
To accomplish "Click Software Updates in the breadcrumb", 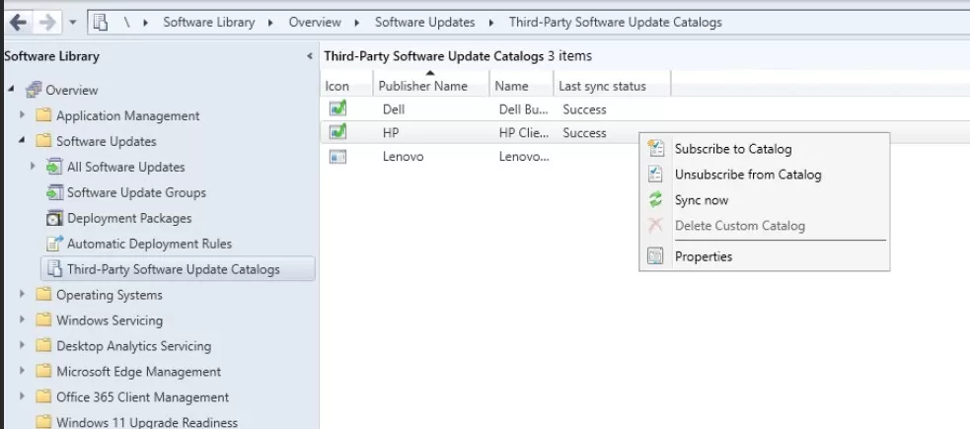I will 424,23.
